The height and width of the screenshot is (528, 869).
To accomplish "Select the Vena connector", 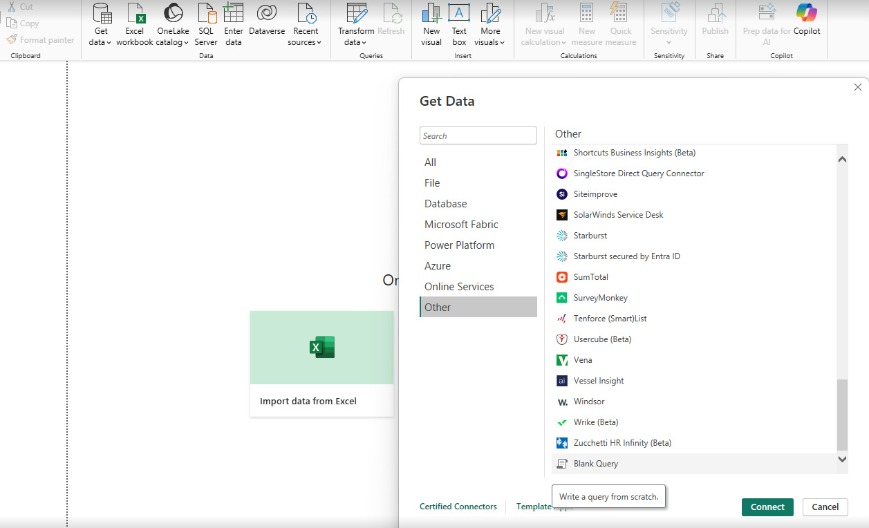I will 694,360.
